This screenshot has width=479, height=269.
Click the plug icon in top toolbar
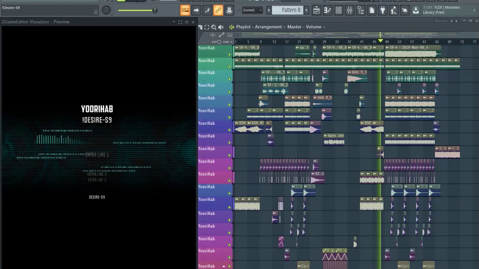coord(382,10)
